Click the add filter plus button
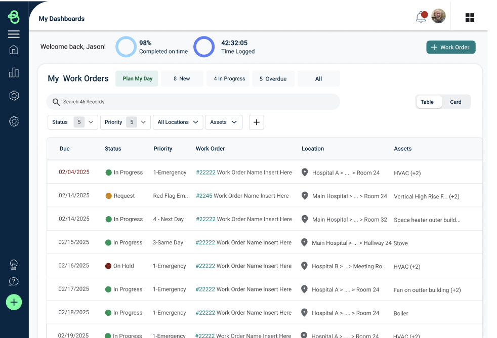 pyautogui.click(x=257, y=122)
